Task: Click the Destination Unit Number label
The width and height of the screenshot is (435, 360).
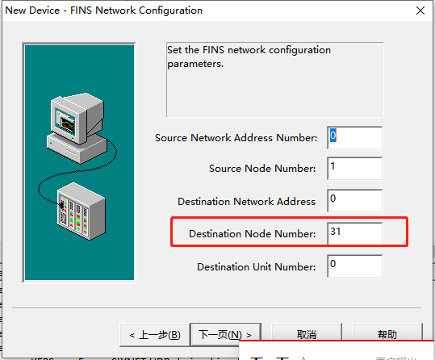Action: coord(257,266)
